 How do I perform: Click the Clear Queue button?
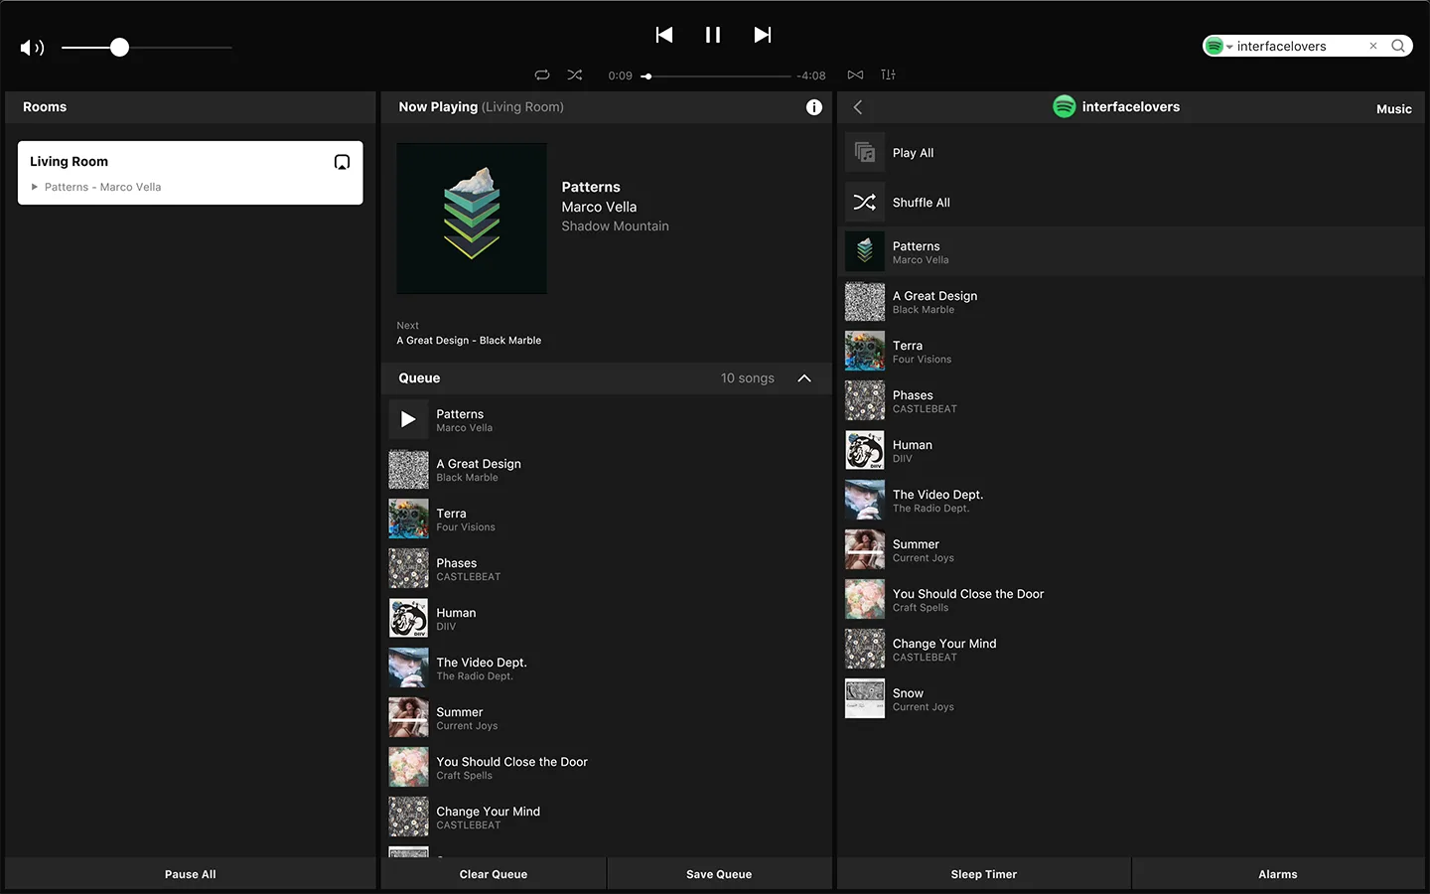pos(494,874)
